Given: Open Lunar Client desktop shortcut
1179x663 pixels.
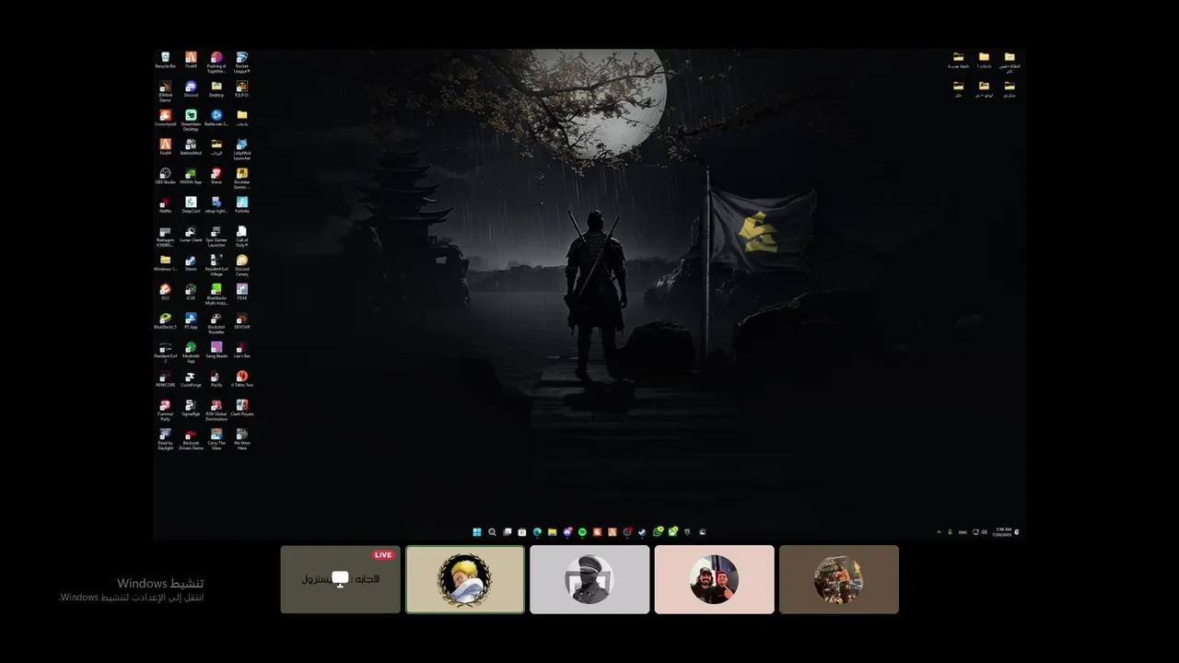Looking at the screenshot, I should pos(191,234).
